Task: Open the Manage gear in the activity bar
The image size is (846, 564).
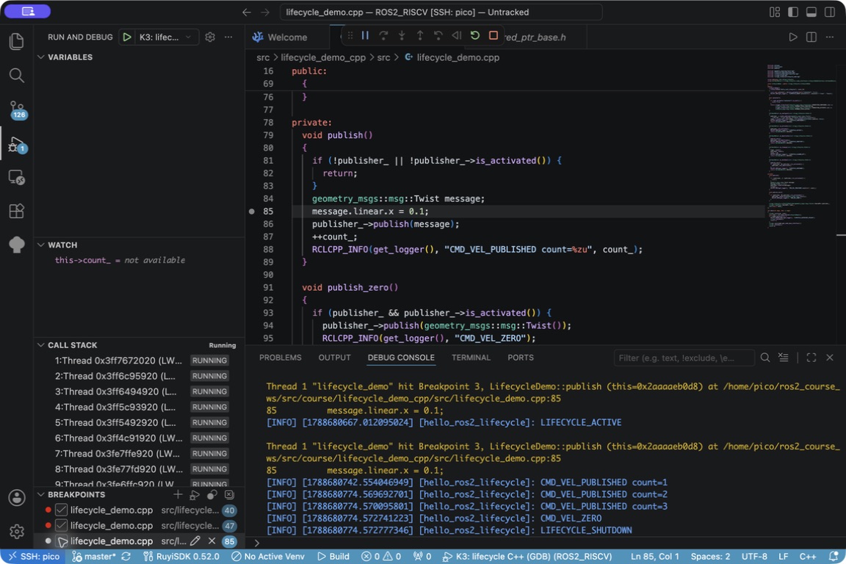Action: 17,532
